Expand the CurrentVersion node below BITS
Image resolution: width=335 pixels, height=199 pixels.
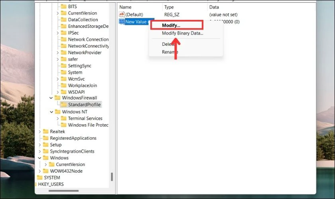(57, 13)
